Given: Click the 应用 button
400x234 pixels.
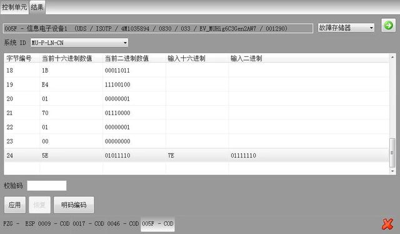Looking at the screenshot, I should pos(15,205).
